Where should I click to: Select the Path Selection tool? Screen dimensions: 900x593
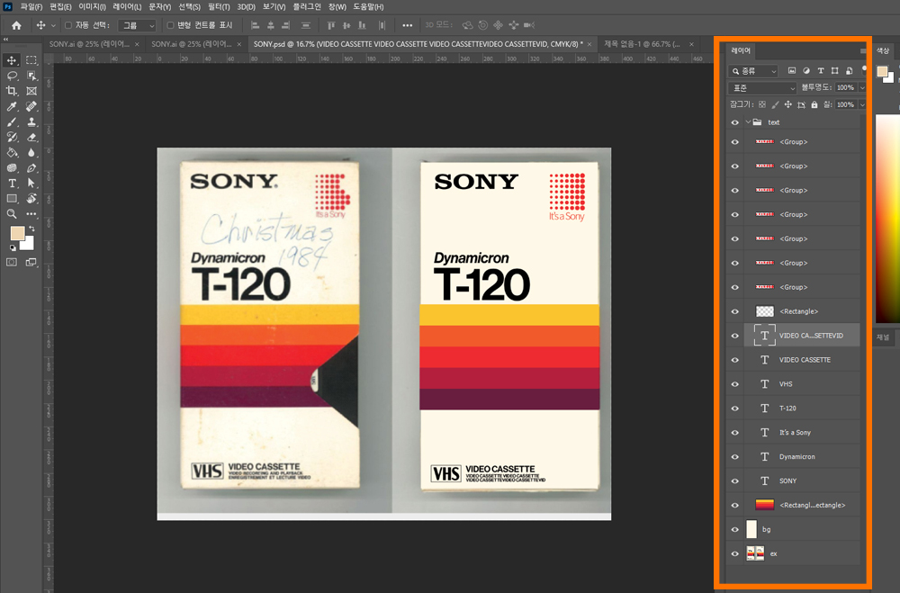[31, 184]
